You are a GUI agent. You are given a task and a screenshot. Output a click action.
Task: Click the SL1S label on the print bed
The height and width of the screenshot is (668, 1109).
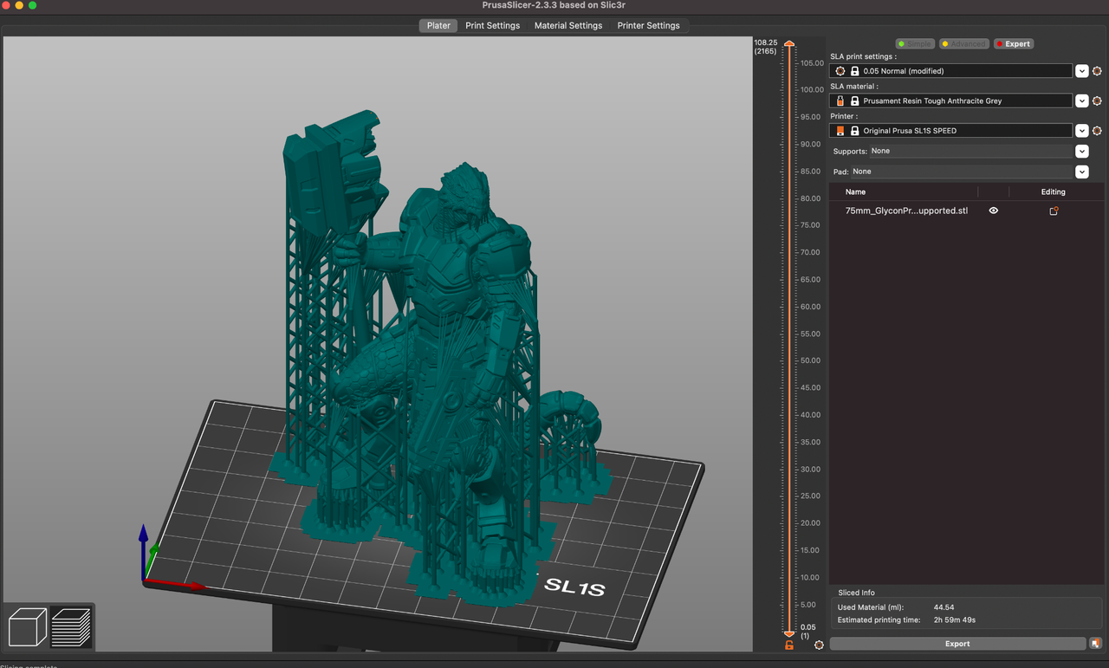click(x=574, y=588)
